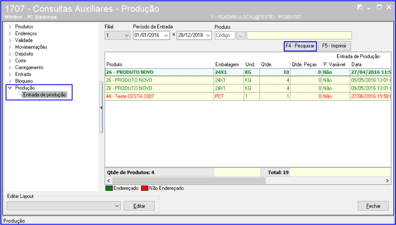Click the product description field
The height and width of the screenshot is (225, 396).
click(x=299, y=35)
